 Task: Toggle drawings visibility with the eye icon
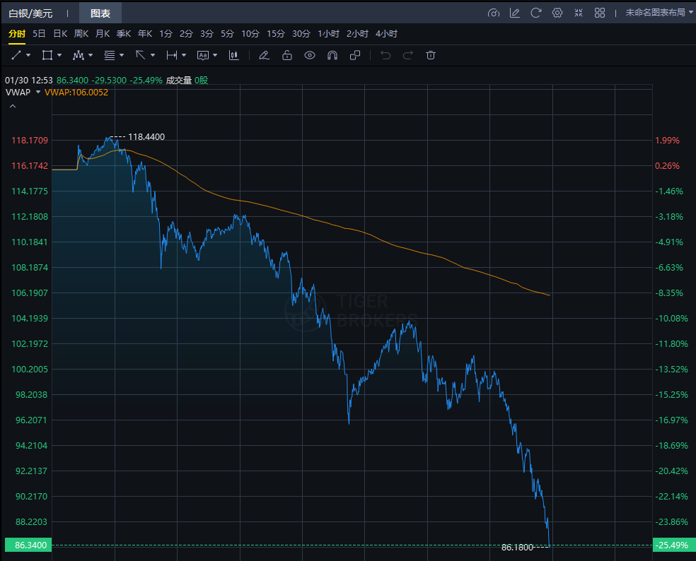click(309, 55)
